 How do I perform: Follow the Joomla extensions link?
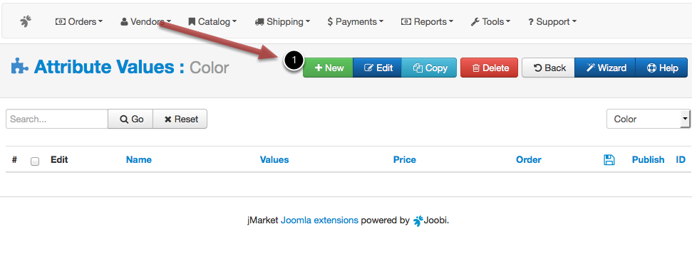(x=319, y=220)
